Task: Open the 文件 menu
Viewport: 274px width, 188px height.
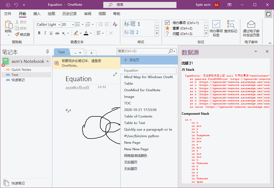Action: coord(8,14)
